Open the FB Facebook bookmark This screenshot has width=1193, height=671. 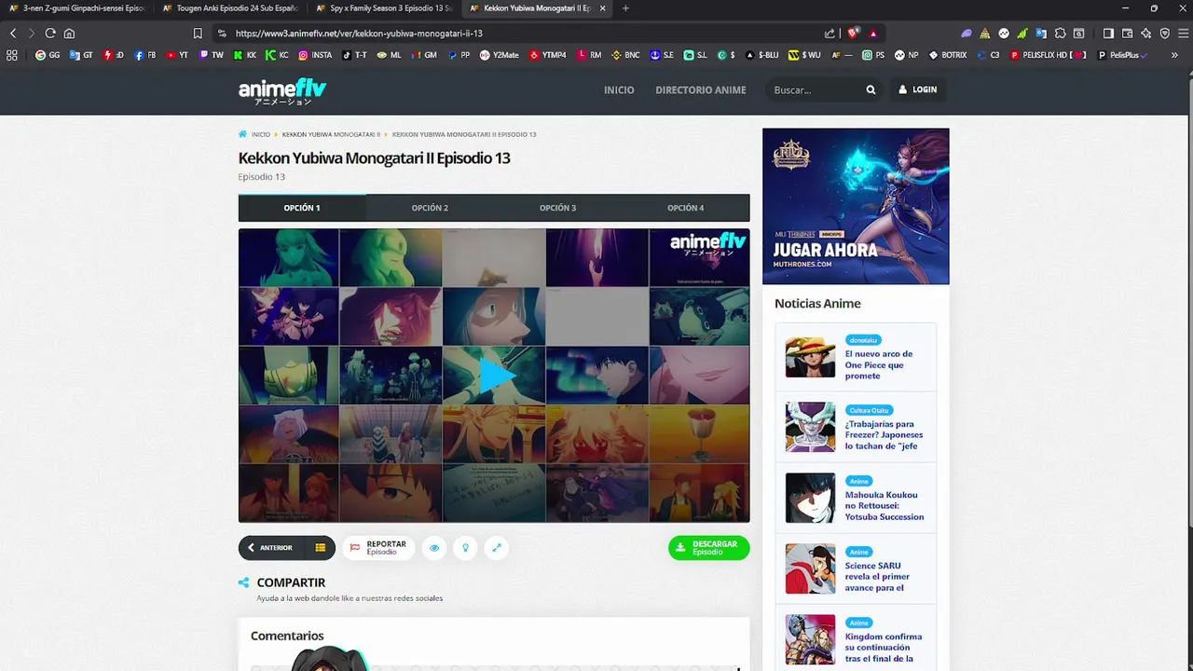click(145, 55)
